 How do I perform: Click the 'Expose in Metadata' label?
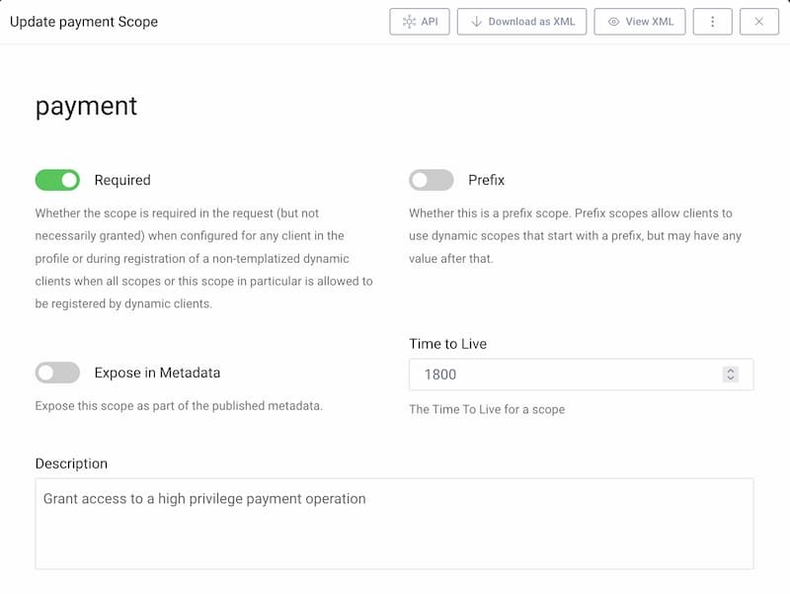pos(157,373)
